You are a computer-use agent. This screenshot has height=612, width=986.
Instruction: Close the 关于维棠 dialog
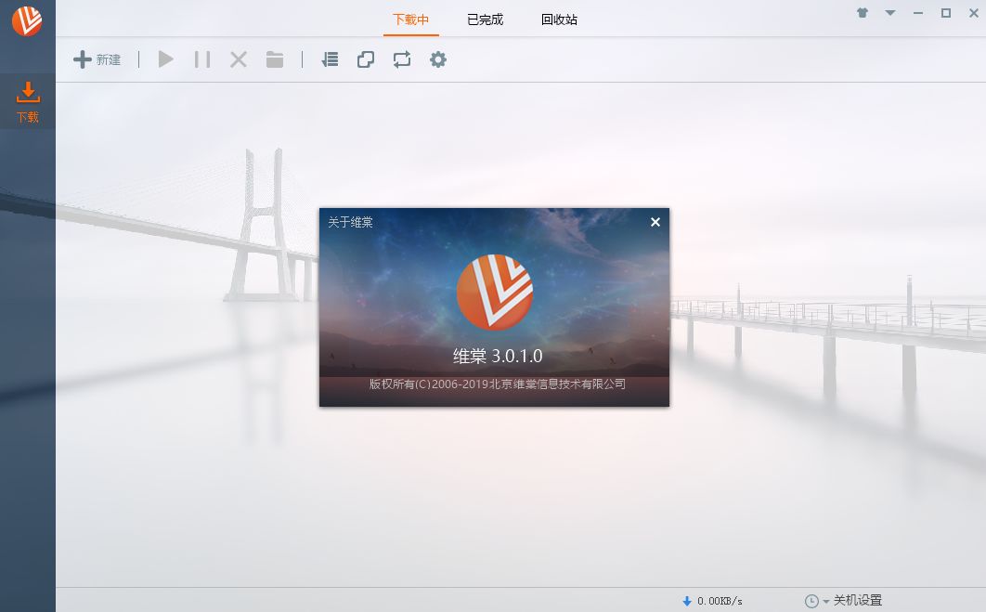tap(655, 222)
